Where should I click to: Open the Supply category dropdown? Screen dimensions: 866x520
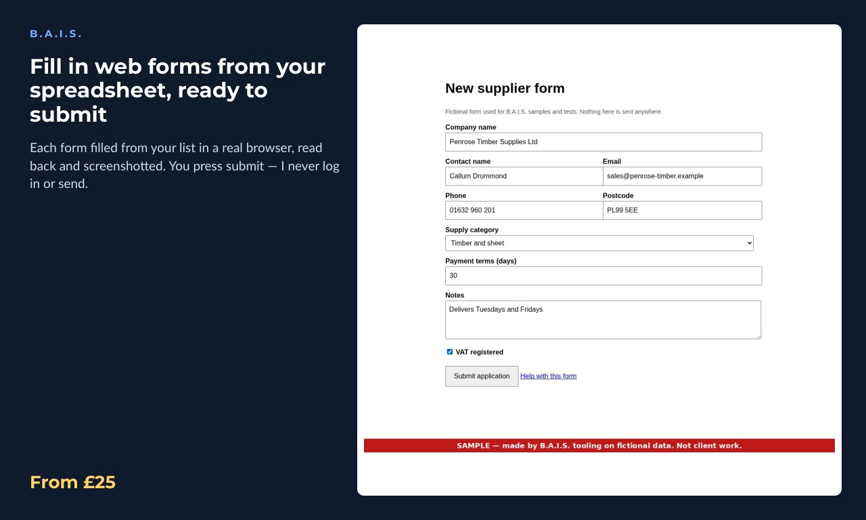pyautogui.click(x=599, y=243)
